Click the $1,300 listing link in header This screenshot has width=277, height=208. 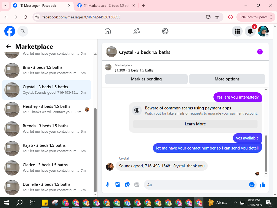click(x=134, y=70)
